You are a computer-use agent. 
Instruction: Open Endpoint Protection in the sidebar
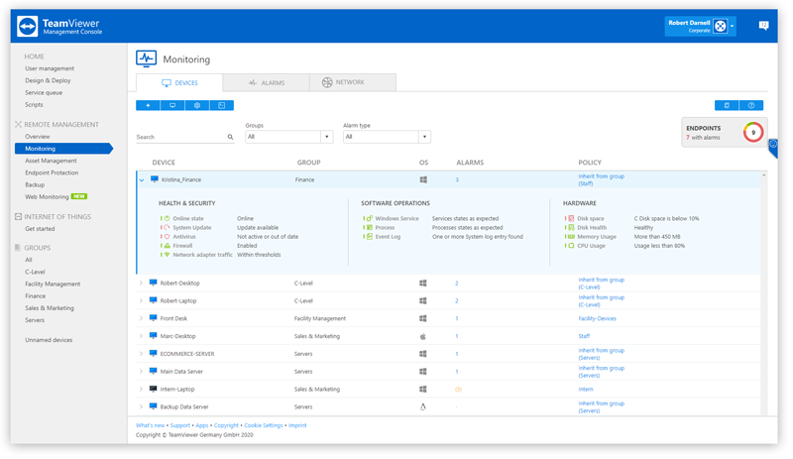point(52,172)
